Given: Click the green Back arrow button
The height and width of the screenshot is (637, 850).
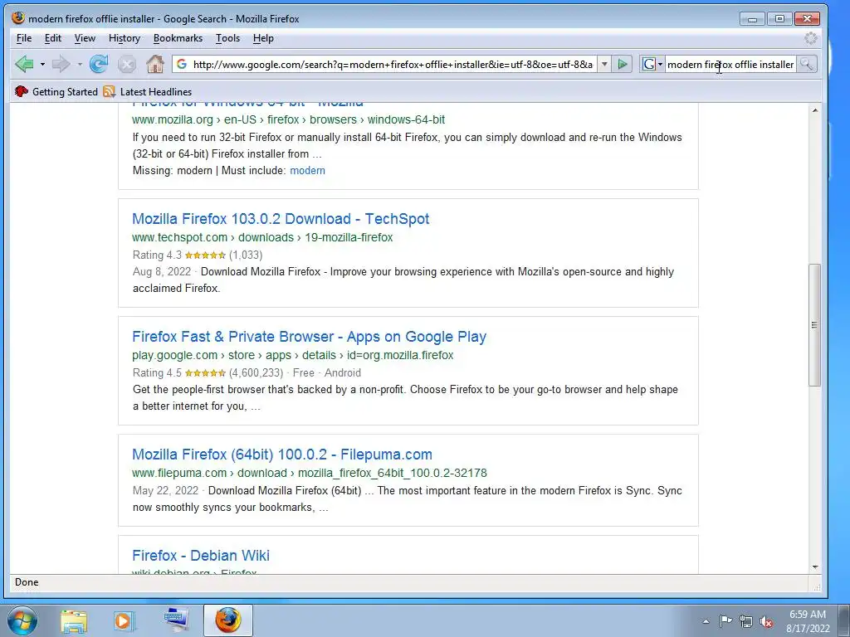Looking at the screenshot, I should click(24, 65).
